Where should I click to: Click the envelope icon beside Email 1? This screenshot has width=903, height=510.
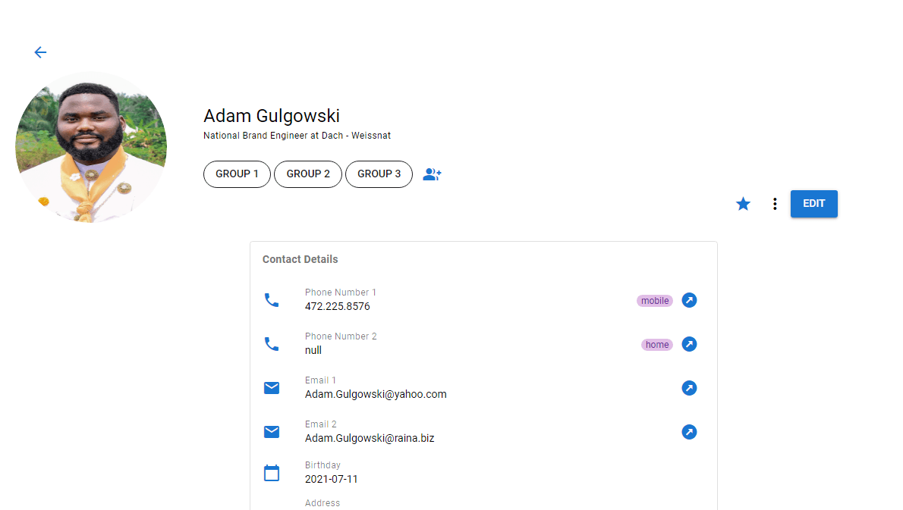coord(271,388)
